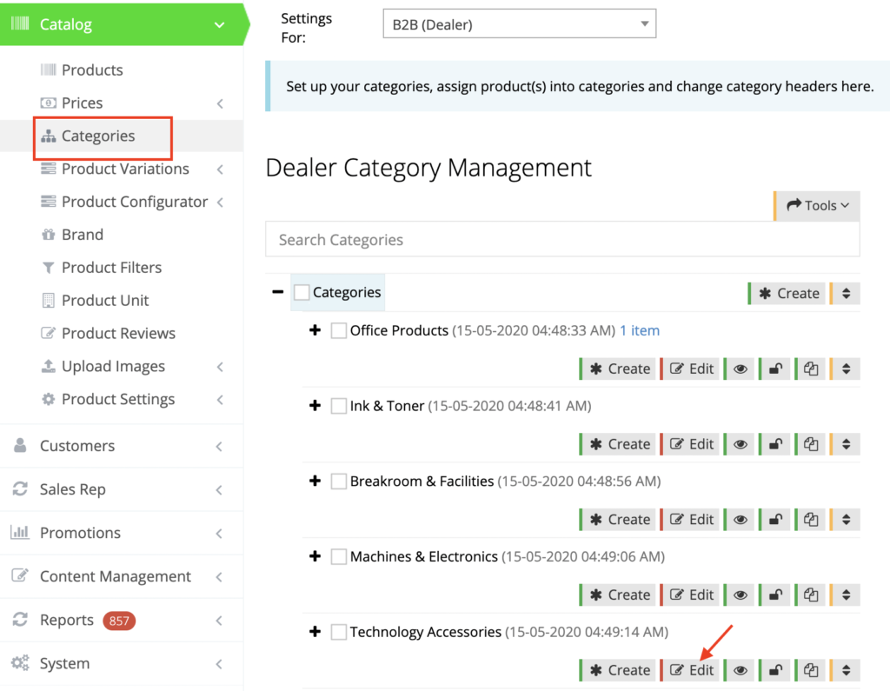Expand the Machines & Electronics category
Image resolution: width=890 pixels, height=691 pixels.
(315, 556)
